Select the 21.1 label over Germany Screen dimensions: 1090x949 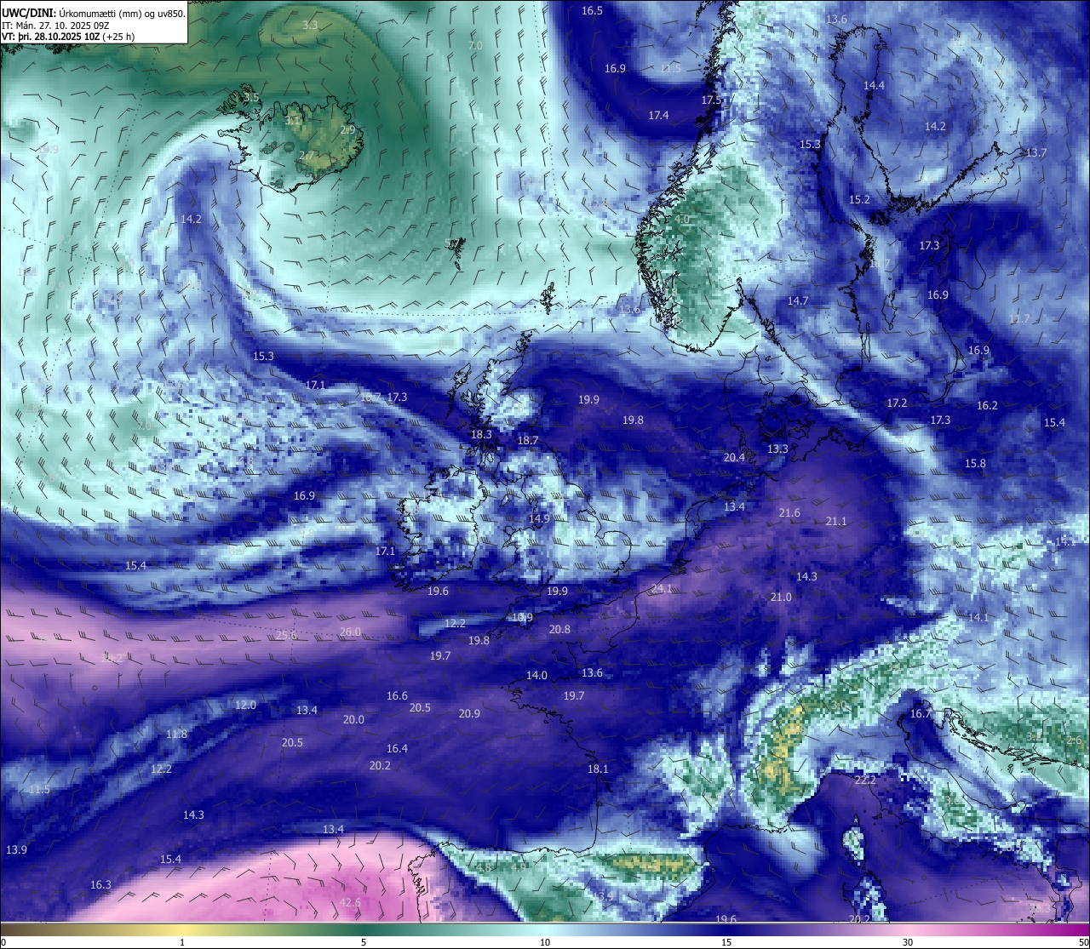(836, 521)
